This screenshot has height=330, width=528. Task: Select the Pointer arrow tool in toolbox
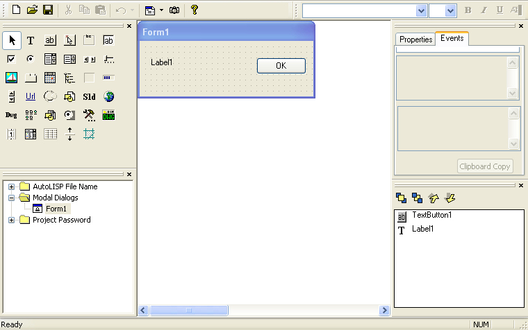point(12,41)
